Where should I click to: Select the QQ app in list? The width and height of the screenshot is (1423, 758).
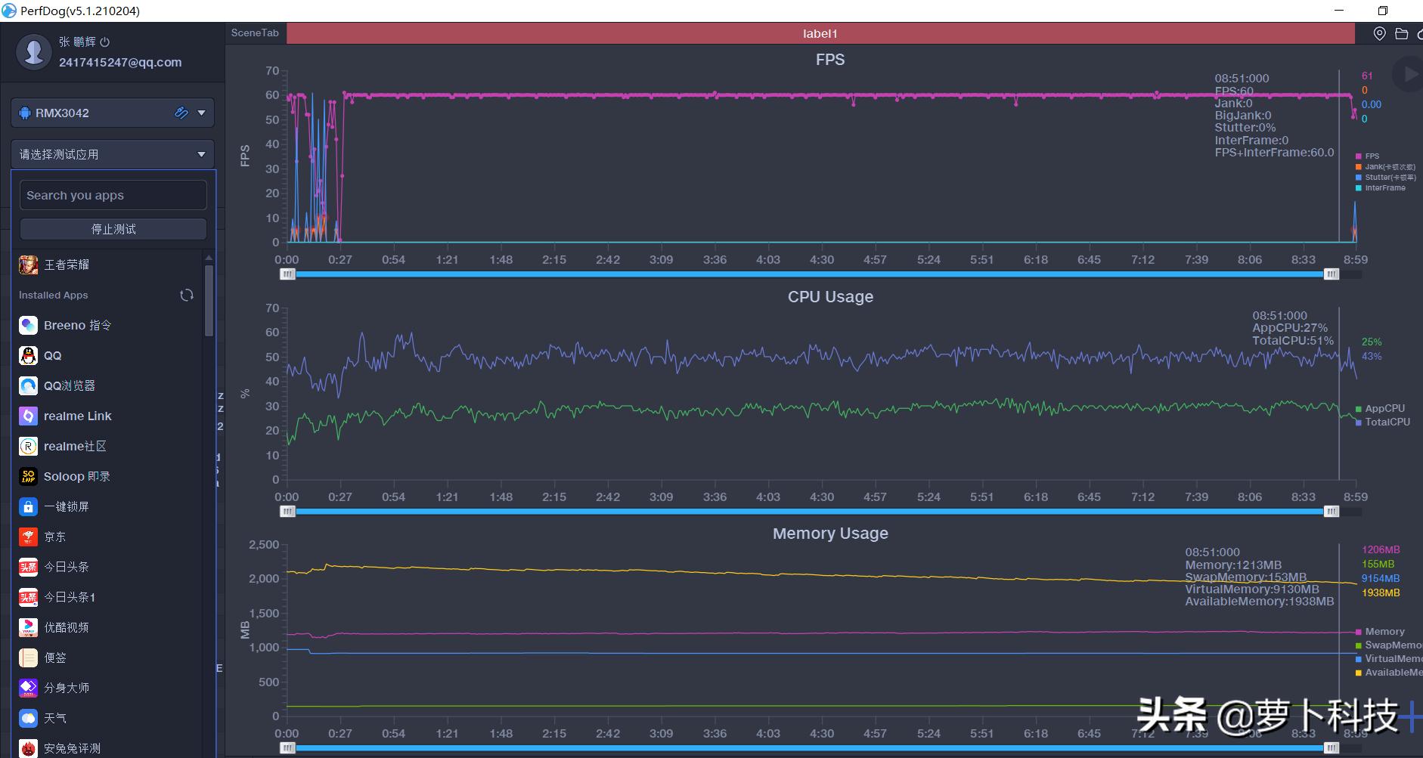(52, 355)
